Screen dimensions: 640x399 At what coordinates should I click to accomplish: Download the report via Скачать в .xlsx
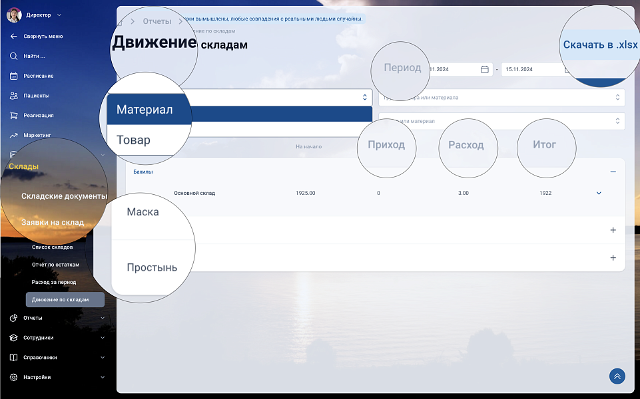click(x=600, y=46)
